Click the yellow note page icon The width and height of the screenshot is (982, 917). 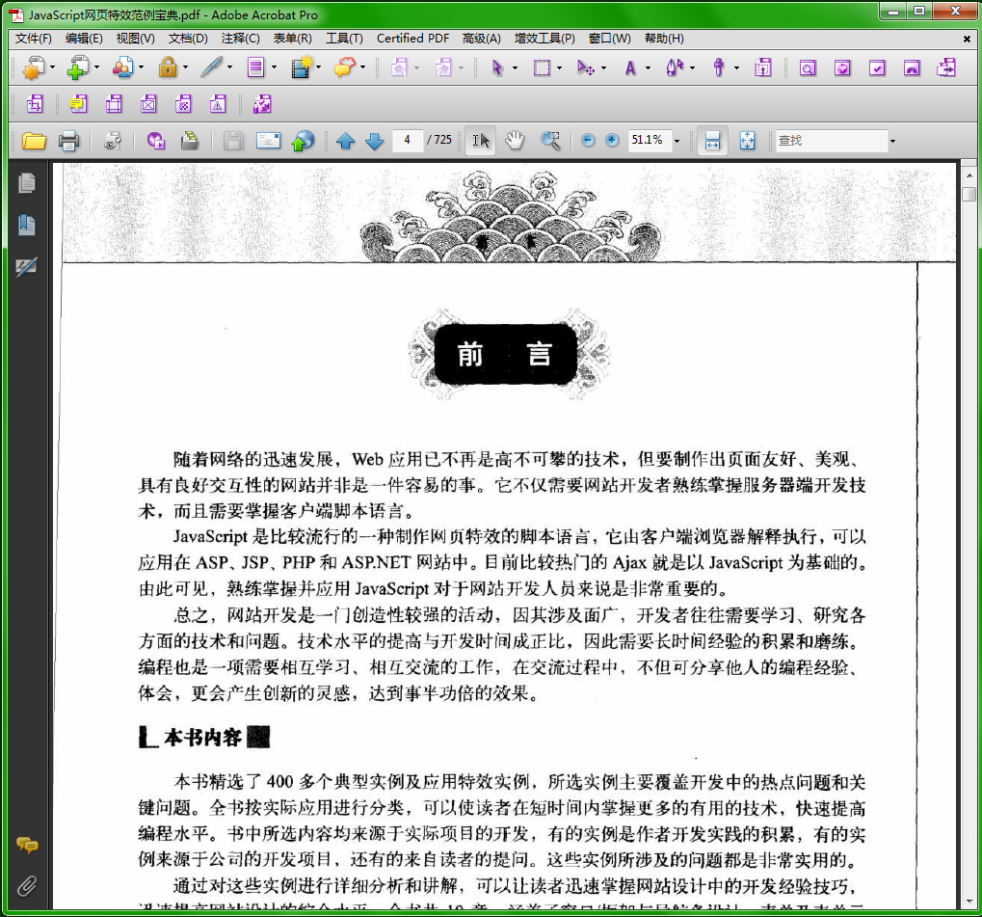[78, 104]
